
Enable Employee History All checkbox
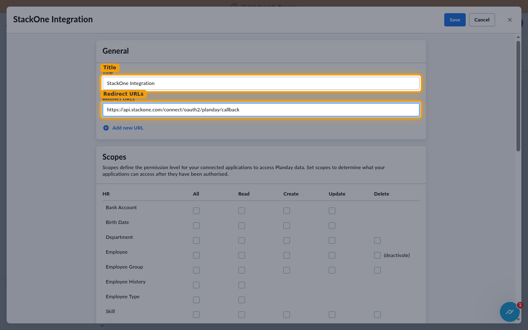coord(196,285)
